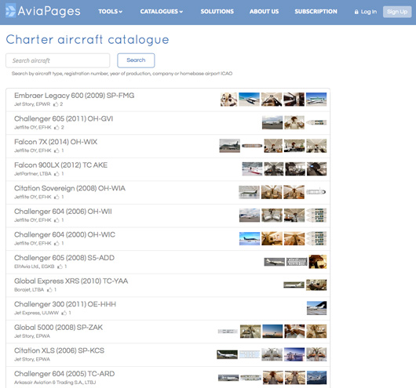View first thumbnail of Embraer Legacy 600
This screenshot has height=388, width=416.
(x=228, y=100)
